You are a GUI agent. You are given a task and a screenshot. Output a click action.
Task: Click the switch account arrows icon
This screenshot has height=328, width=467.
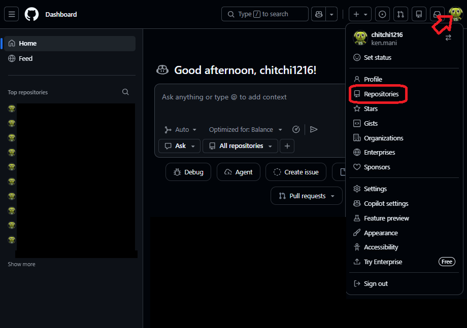[x=448, y=38]
